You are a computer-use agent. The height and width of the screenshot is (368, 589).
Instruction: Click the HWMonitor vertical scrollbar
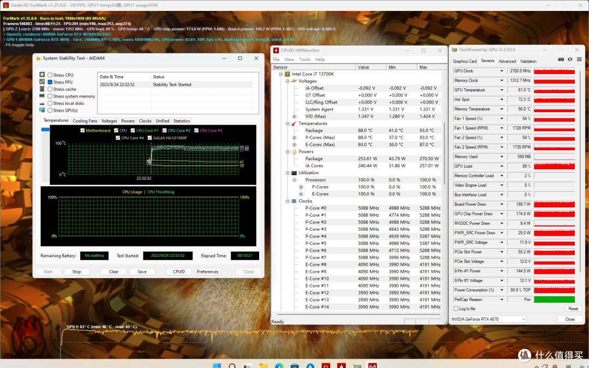click(x=444, y=154)
